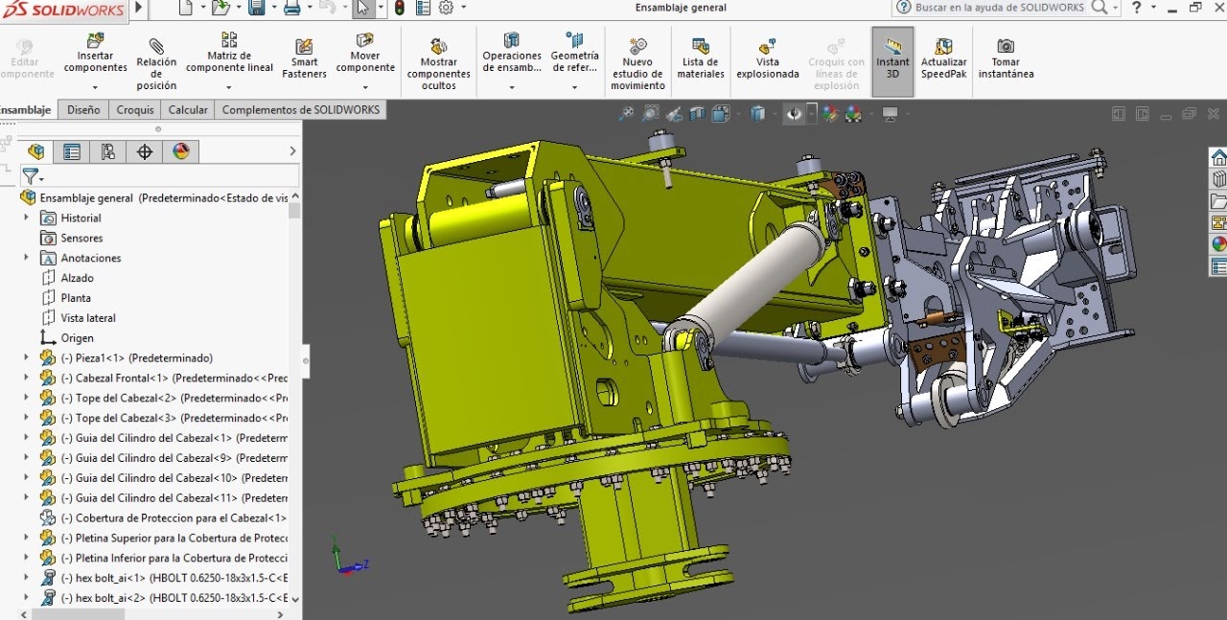The width and height of the screenshot is (1227, 620).
Task: Open Mover componente dropdown arrow
Action: point(365,87)
